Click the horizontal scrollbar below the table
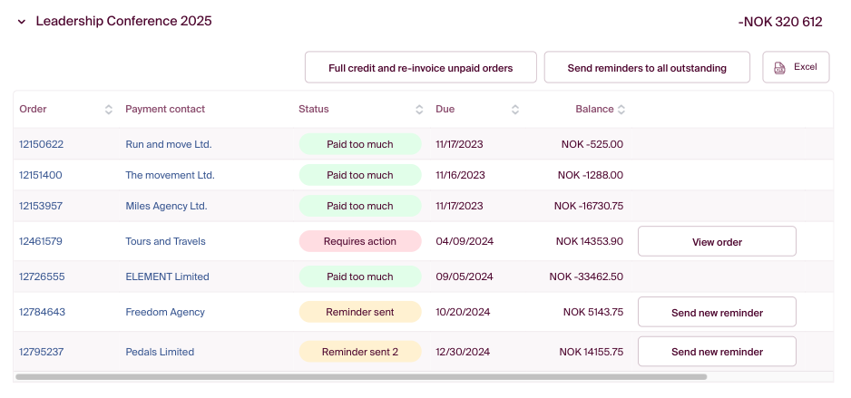The image size is (851, 398). point(361,377)
